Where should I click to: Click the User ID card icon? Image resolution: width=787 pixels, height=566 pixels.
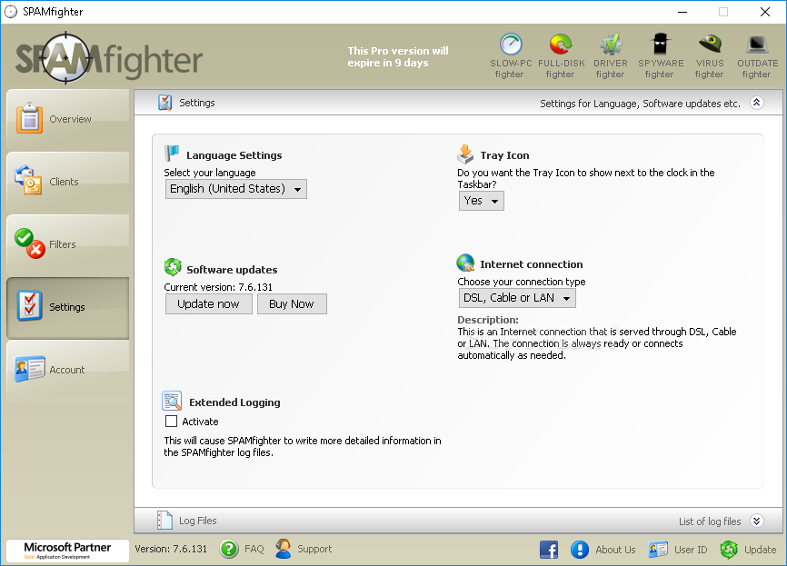click(x=658, y=550)
